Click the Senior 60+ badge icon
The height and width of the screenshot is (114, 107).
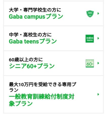(90, 63)
